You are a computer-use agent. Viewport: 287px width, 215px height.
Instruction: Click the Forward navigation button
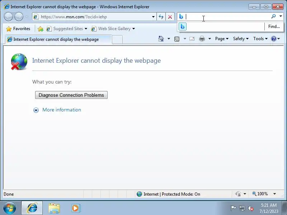pyautogui.click(x=19, y=16)
